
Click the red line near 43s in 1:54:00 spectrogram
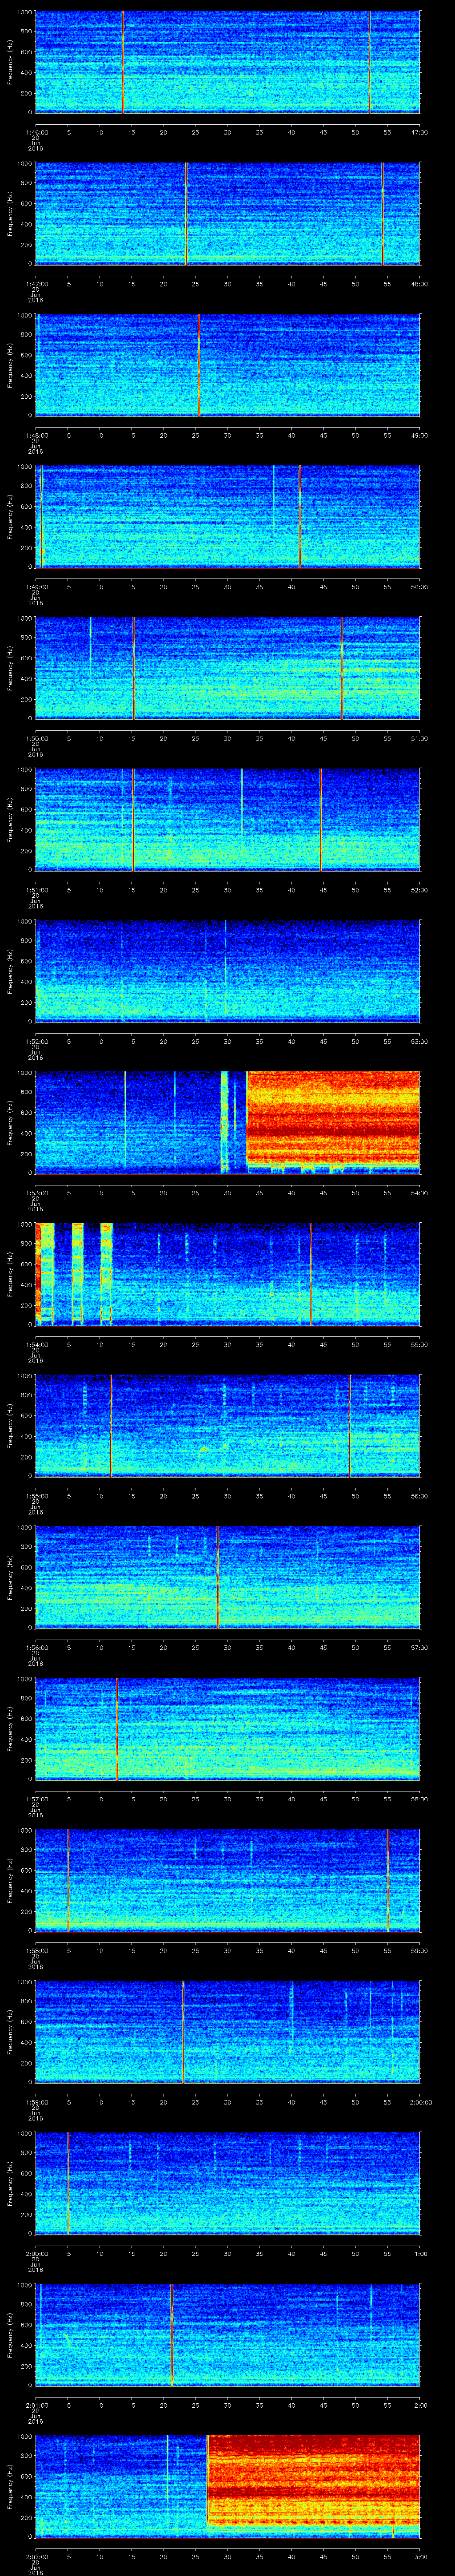(310, 1274)
